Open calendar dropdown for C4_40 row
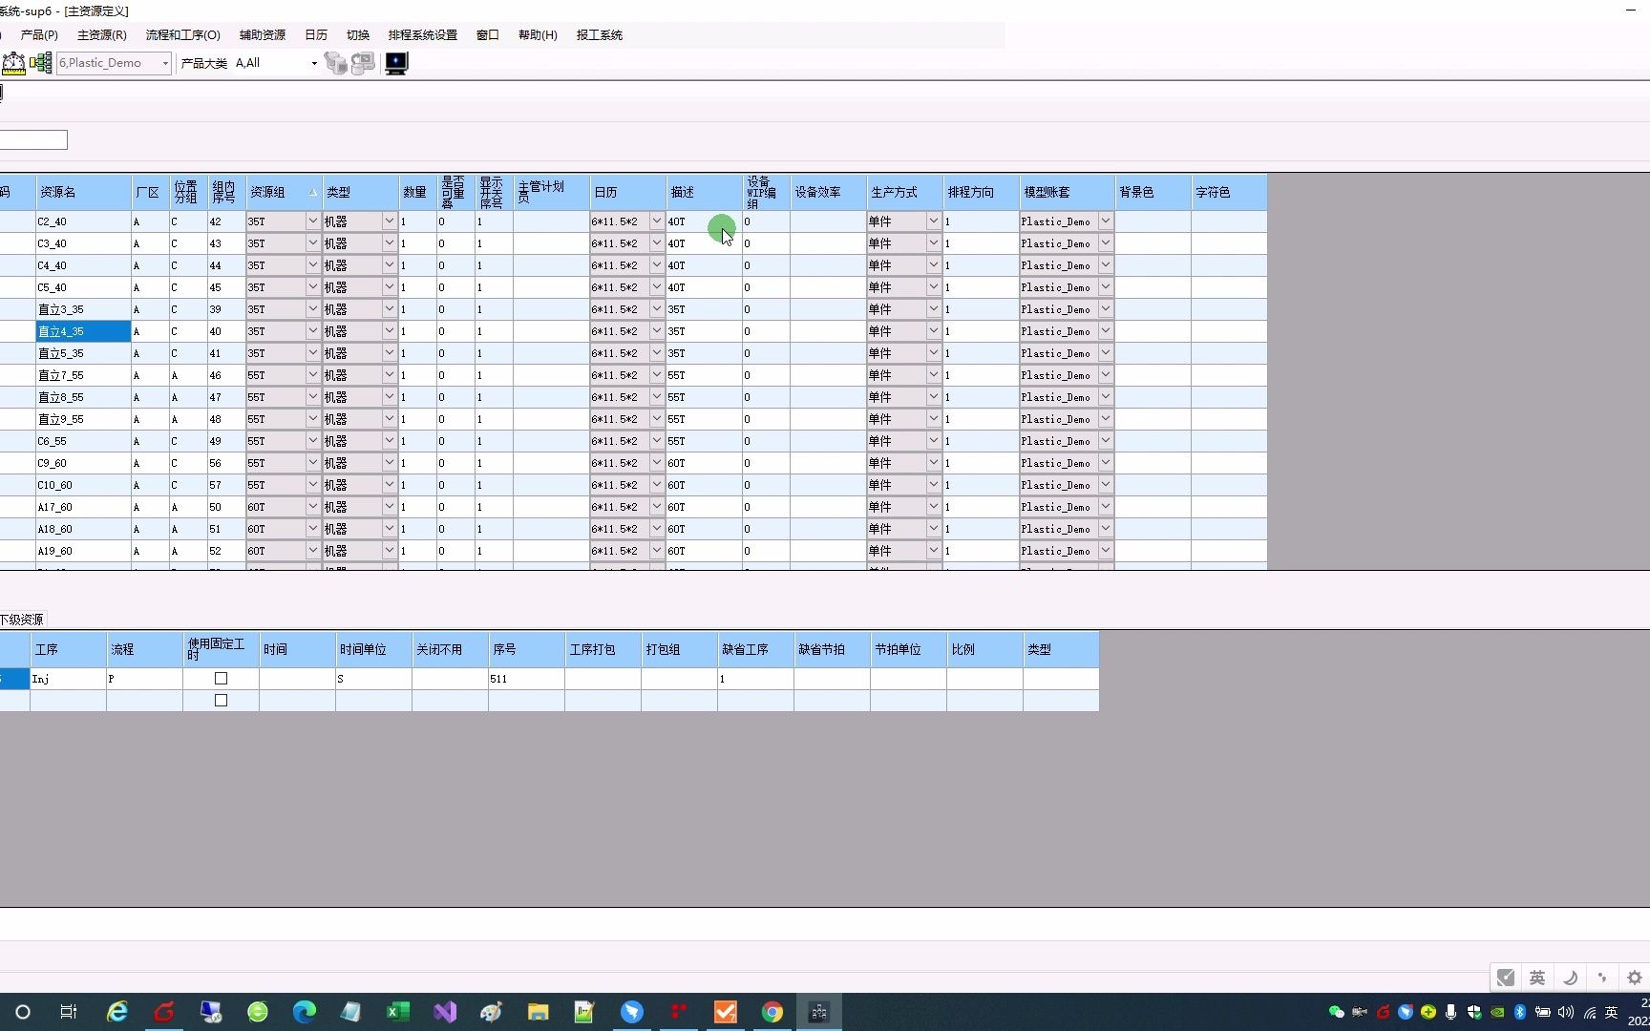 point(656,264)
